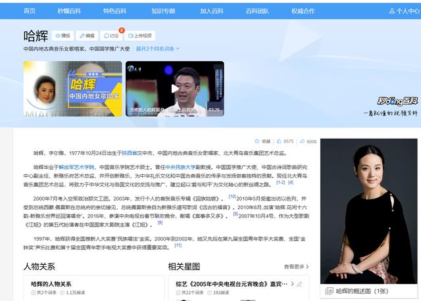Click reference [1-2]
Screen dimensions: 421x301
coord(281,183)
